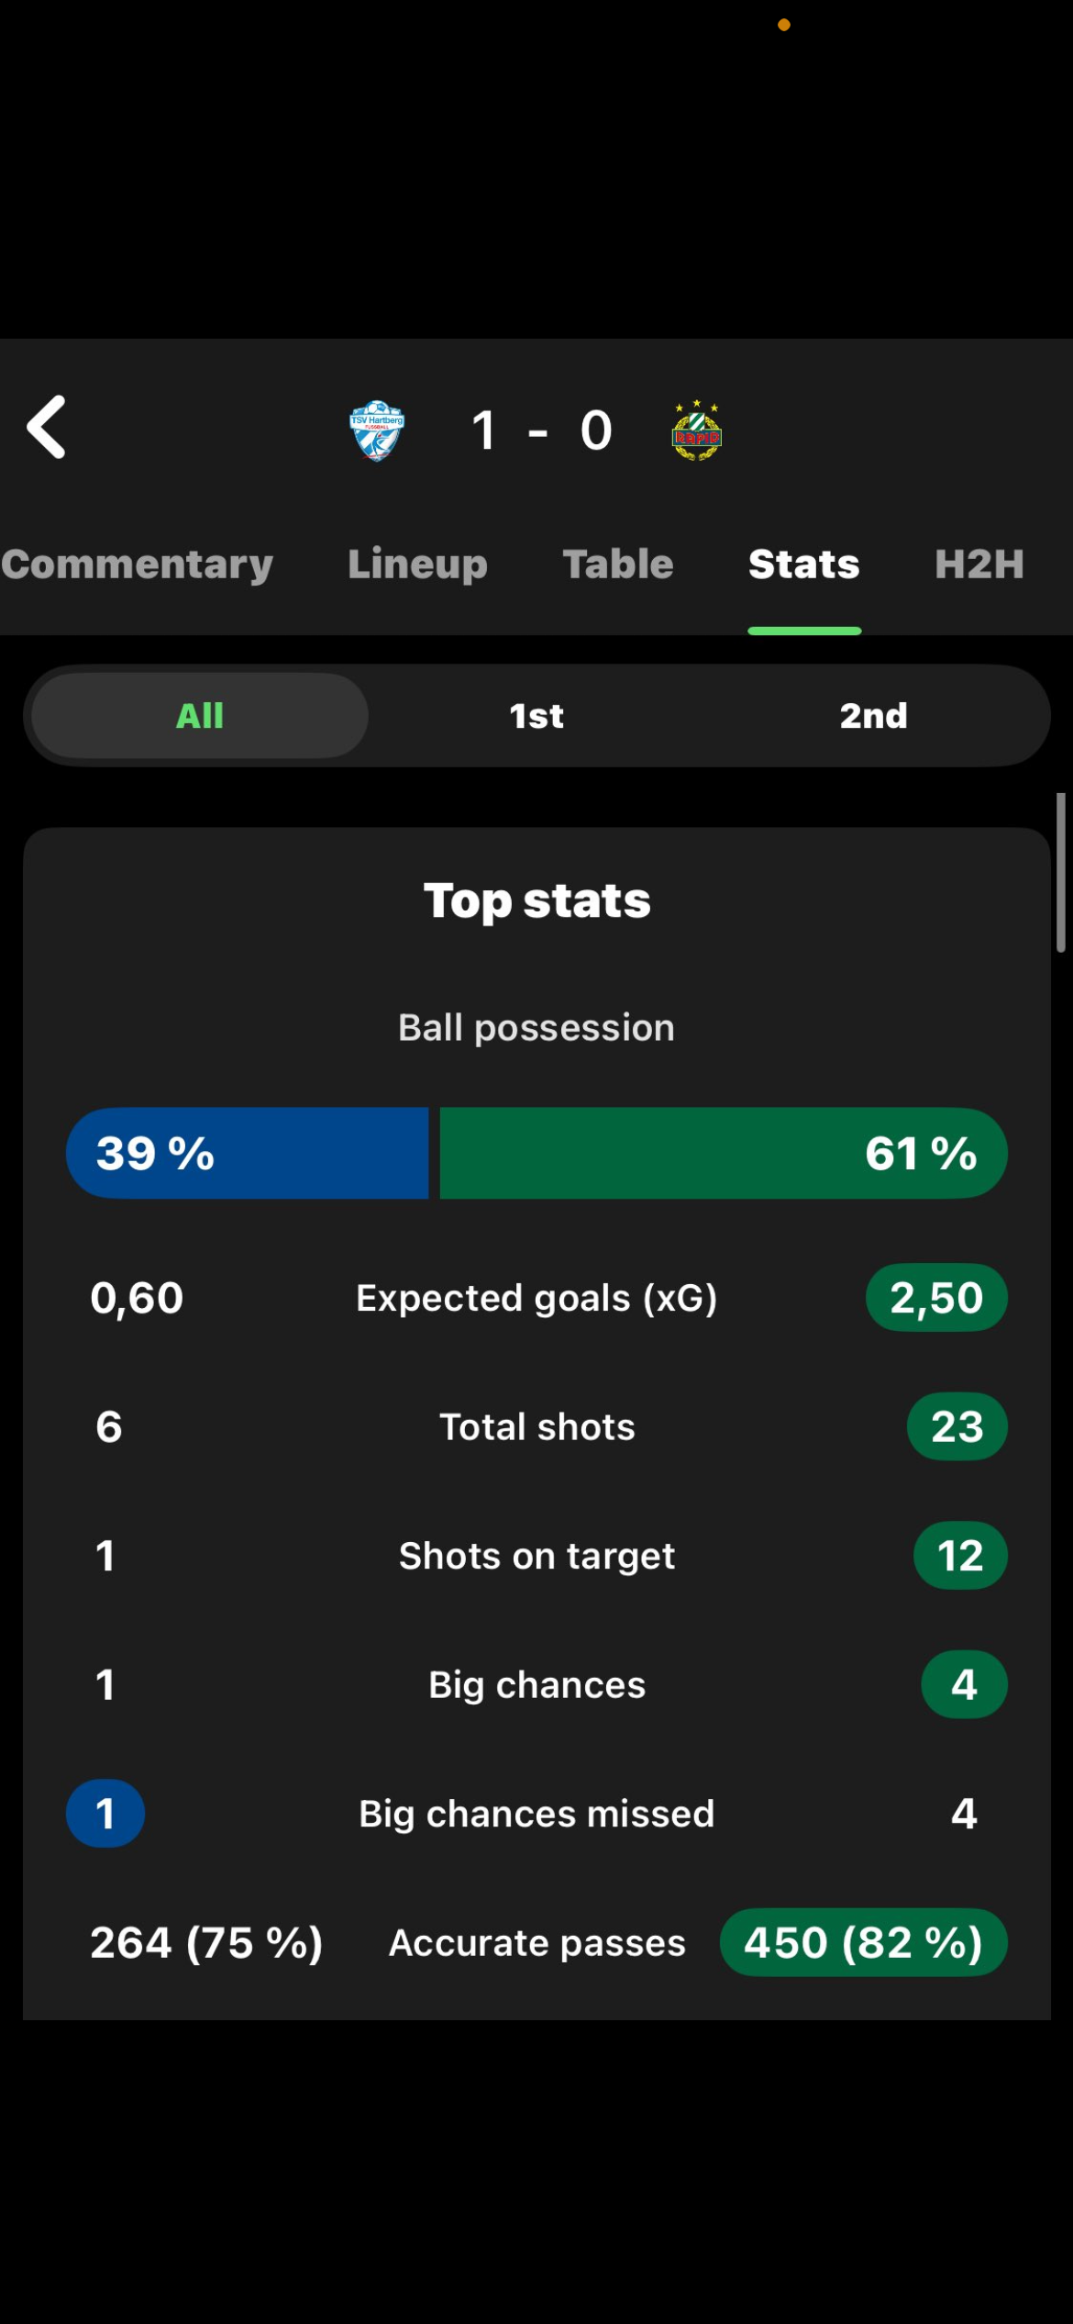This screenshot has height=2324, width=1073.
Task: Go to the Table tab
Action: tap(618, 564)
